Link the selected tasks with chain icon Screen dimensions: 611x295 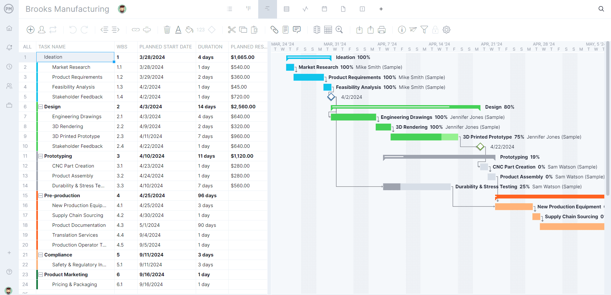[135, 30]
